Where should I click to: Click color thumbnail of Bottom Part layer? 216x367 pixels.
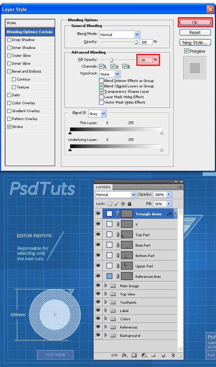coord(109,255)
